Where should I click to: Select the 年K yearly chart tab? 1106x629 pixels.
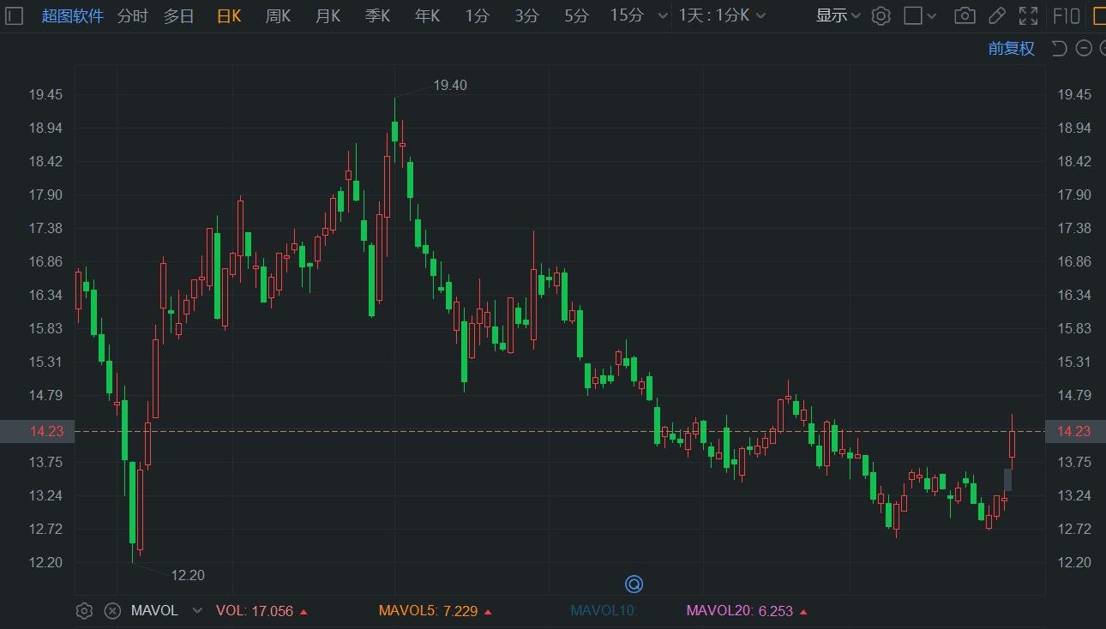point(427,15)
